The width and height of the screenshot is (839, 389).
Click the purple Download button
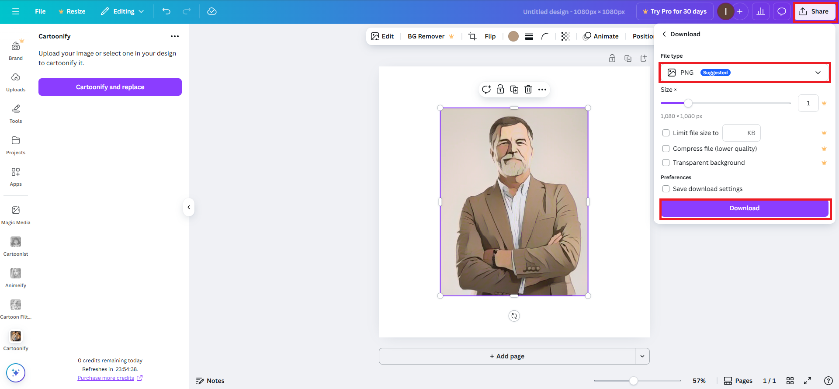[x=745, y=208]
